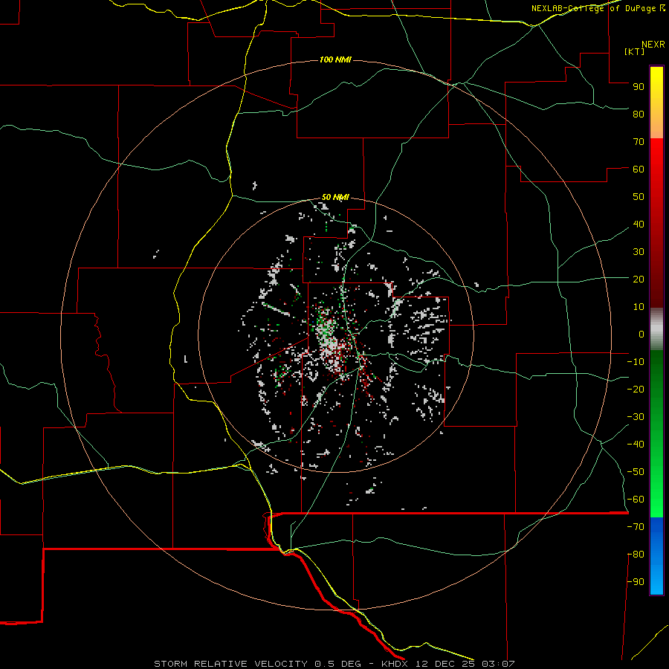Select the positive "70" scale value
This screenshot has width=669, height=669.
point(639,142)
